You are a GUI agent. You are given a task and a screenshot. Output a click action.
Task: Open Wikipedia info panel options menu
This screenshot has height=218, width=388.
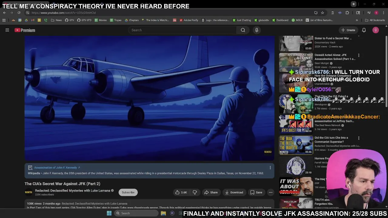pos(270,167)
